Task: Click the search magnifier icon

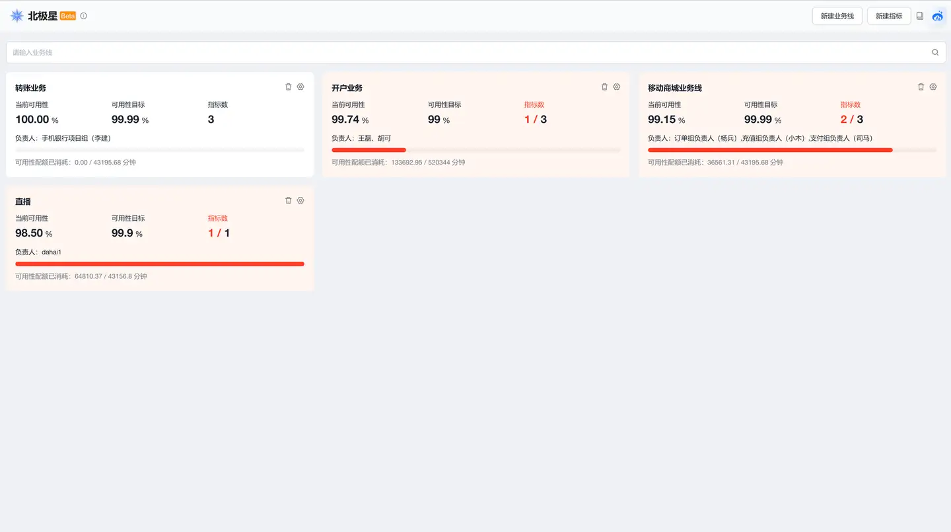Action: (935, 52)
